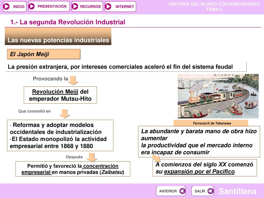Click 'HISTORIA DEL MUNDO CONTEMPORÁNEO' header text

click(214, 4)
